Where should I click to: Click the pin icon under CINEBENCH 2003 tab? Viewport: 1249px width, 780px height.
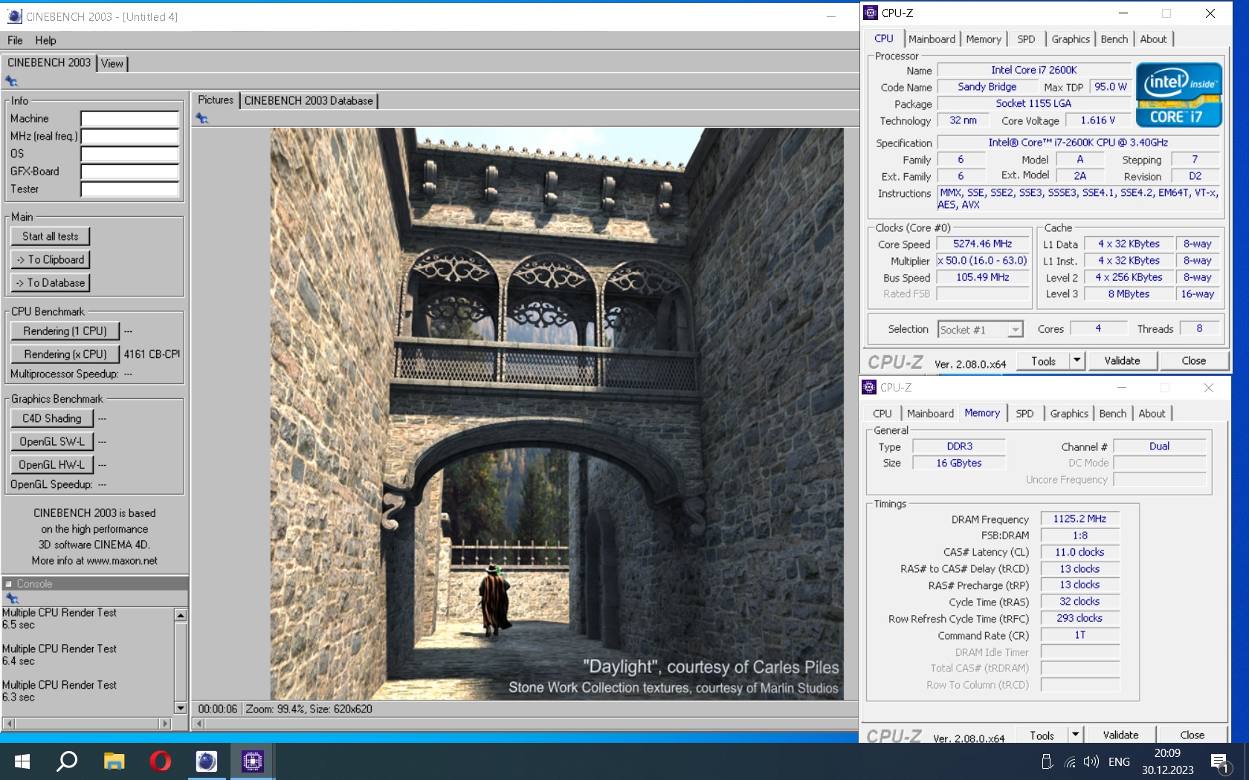pyautogui.click(x=11, y=81)
